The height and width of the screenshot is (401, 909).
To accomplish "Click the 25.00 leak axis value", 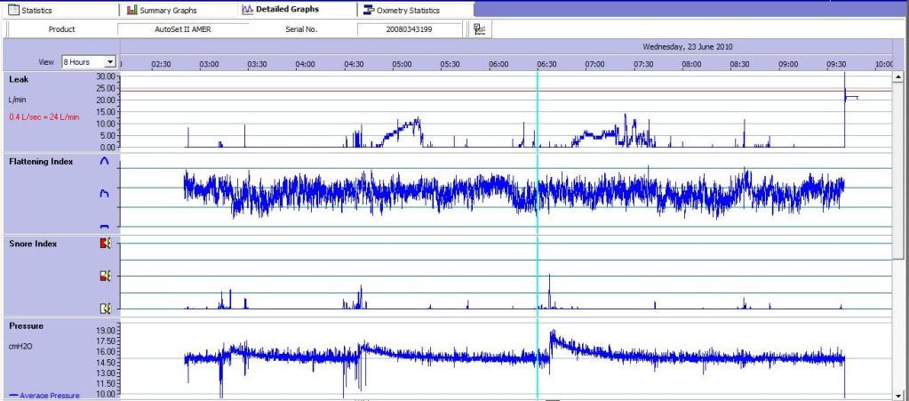I will tap(108, 88).
